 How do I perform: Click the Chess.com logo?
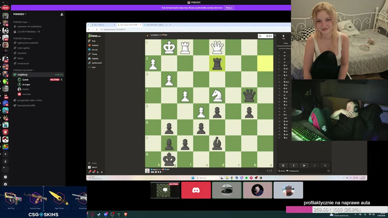tap(95, 36)
